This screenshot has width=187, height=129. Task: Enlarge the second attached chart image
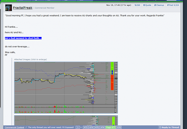click(66, 120)
